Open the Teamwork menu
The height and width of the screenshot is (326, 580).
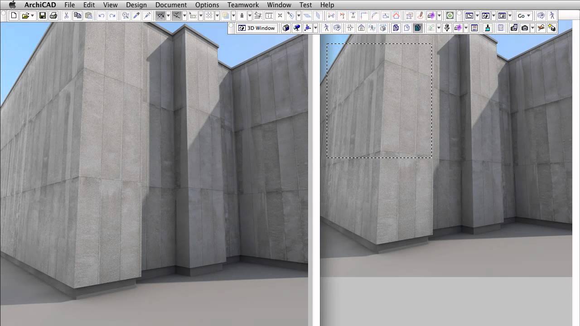pos(243,5)
